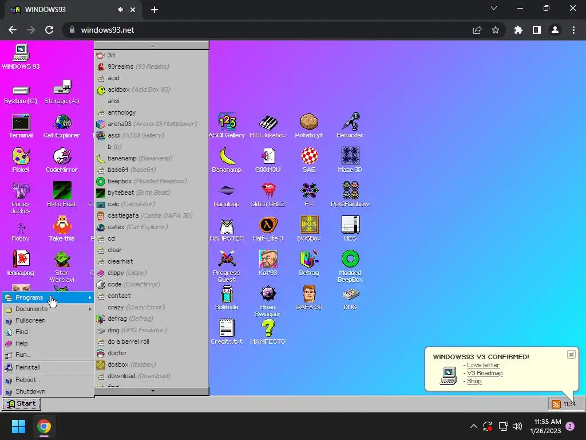Open the MANIFESTO question mark icon
The height and width of the screenshot is (440, 586).
click(x=268, y=333)
